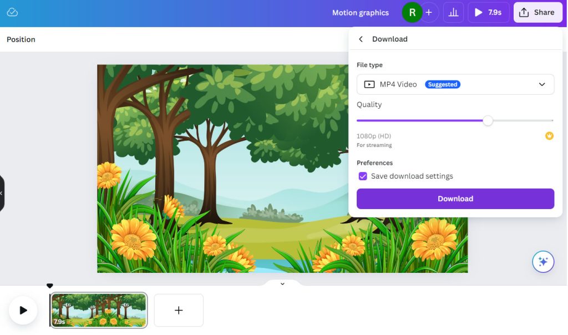Click the Share button
Screen dimensions: 568x335
coord(537,12)
